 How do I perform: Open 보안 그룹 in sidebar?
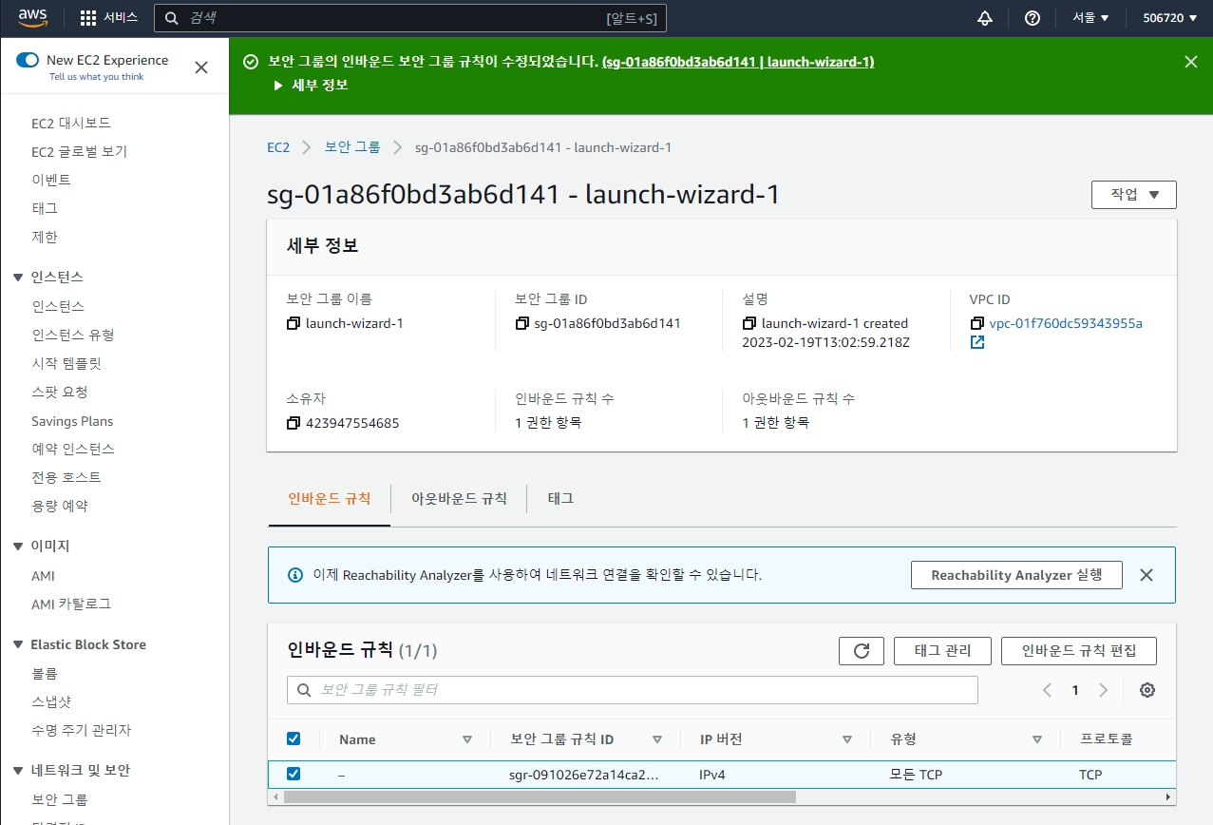60,800
